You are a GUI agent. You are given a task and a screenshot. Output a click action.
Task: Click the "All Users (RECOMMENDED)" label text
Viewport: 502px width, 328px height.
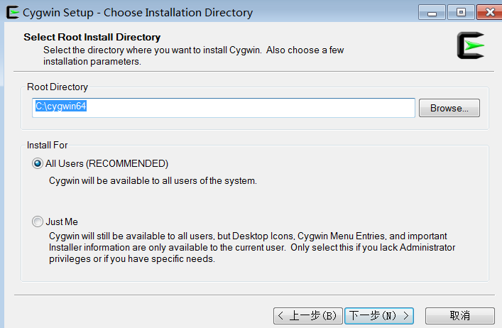click(x=107, y=163)
